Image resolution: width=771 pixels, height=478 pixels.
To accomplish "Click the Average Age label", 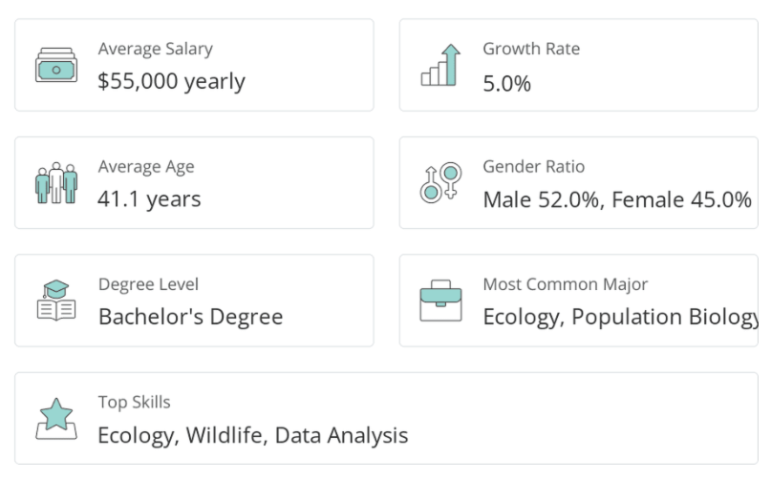I will coord(145,166).
